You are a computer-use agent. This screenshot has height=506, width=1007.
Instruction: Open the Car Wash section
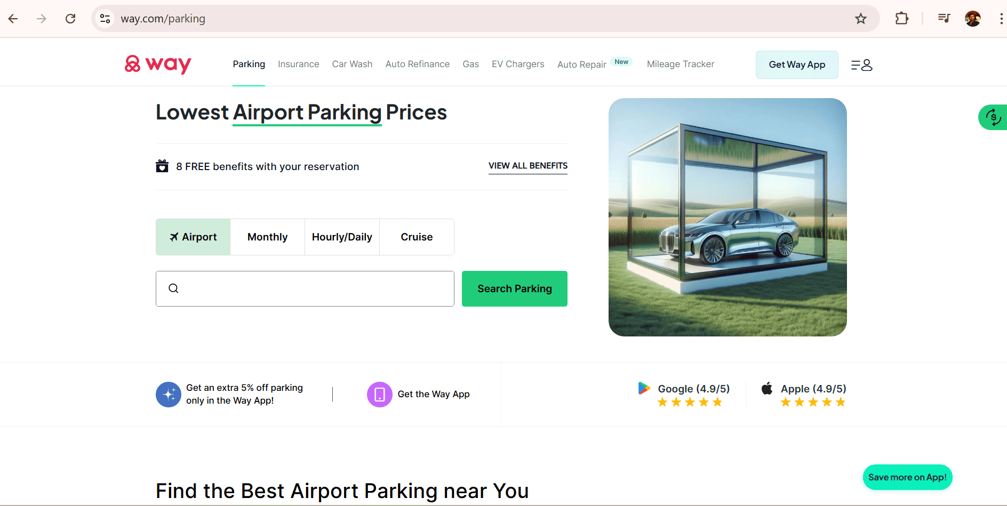pyautogui.click(x=352, y=64)
